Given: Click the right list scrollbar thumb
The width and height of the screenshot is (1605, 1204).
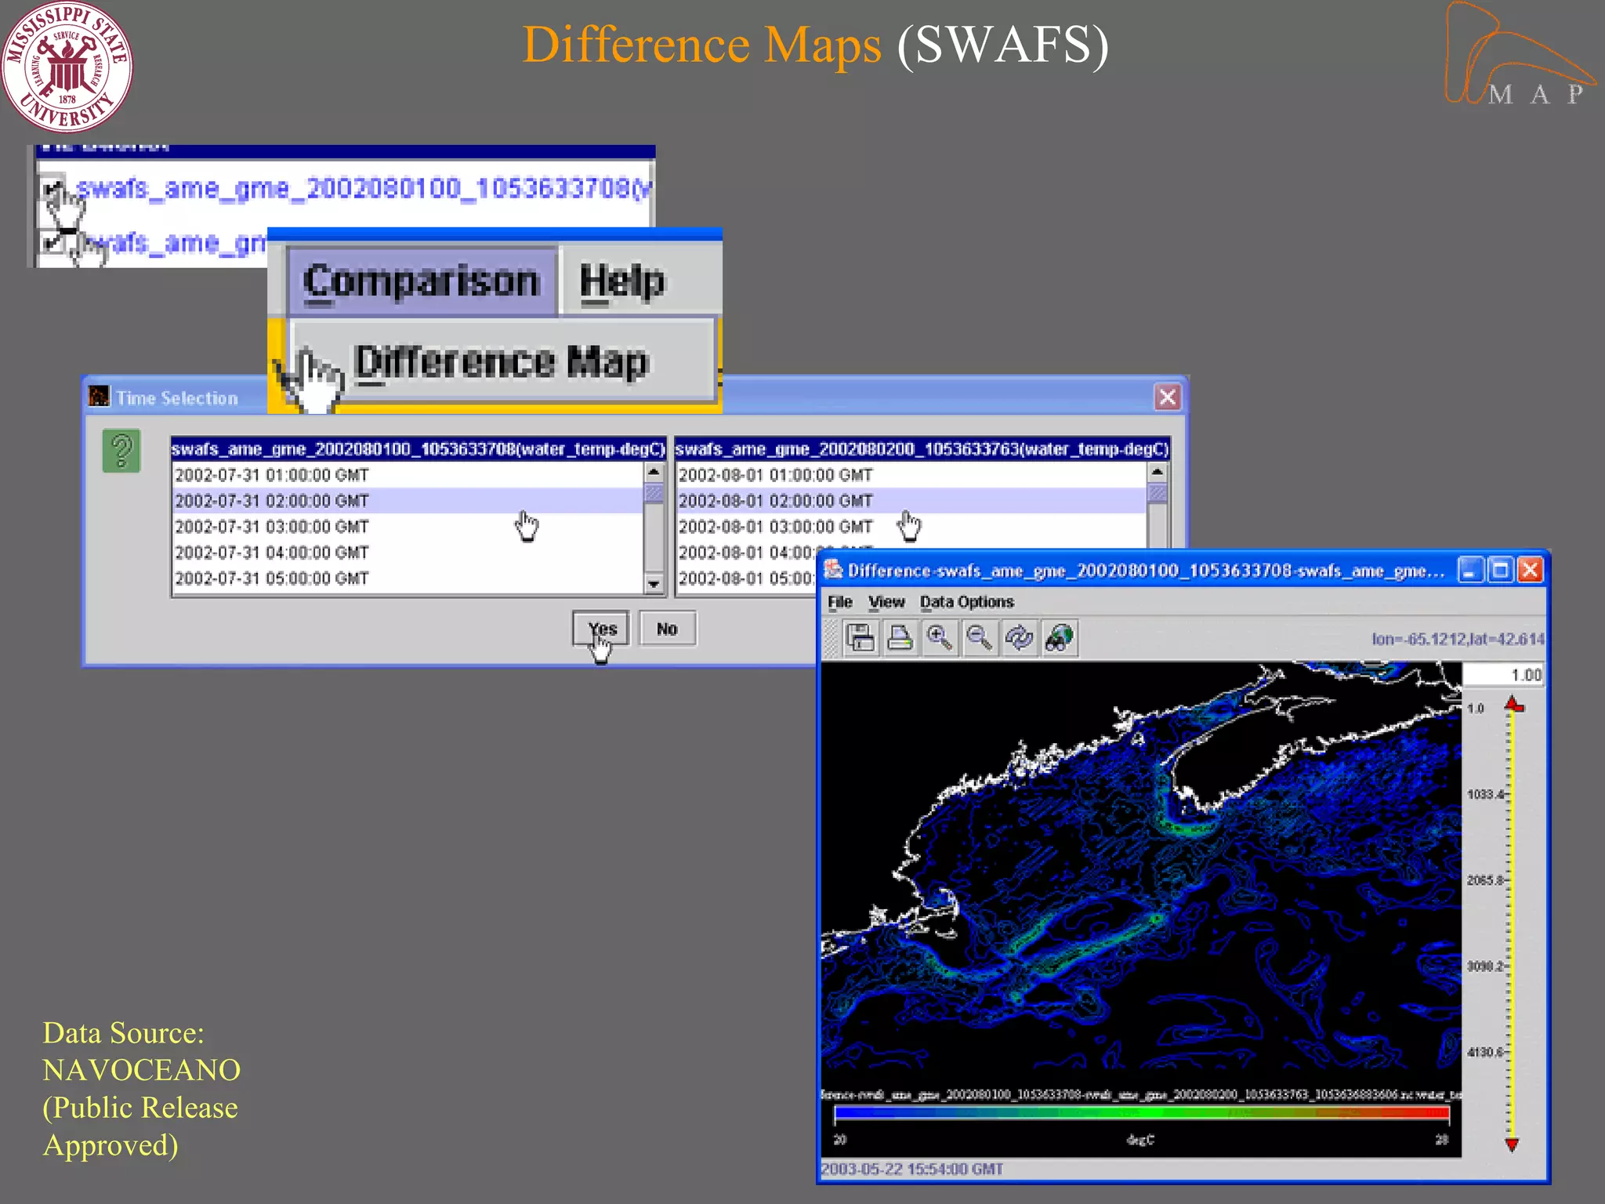Looking at the screenshot, I should pos(1158,493).
